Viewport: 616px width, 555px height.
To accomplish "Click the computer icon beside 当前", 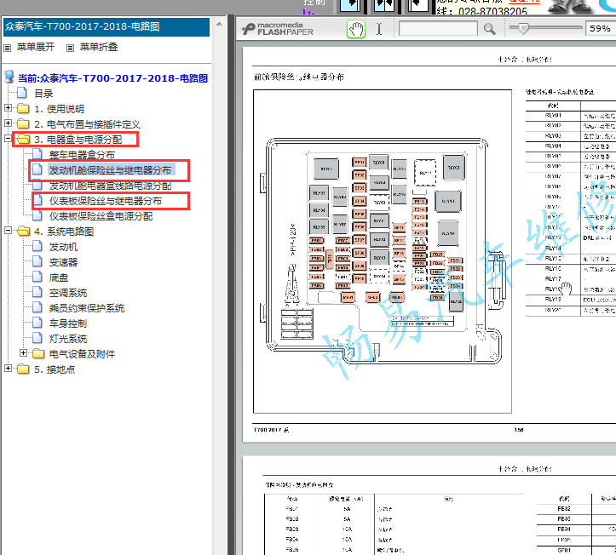I will point(9,77).
